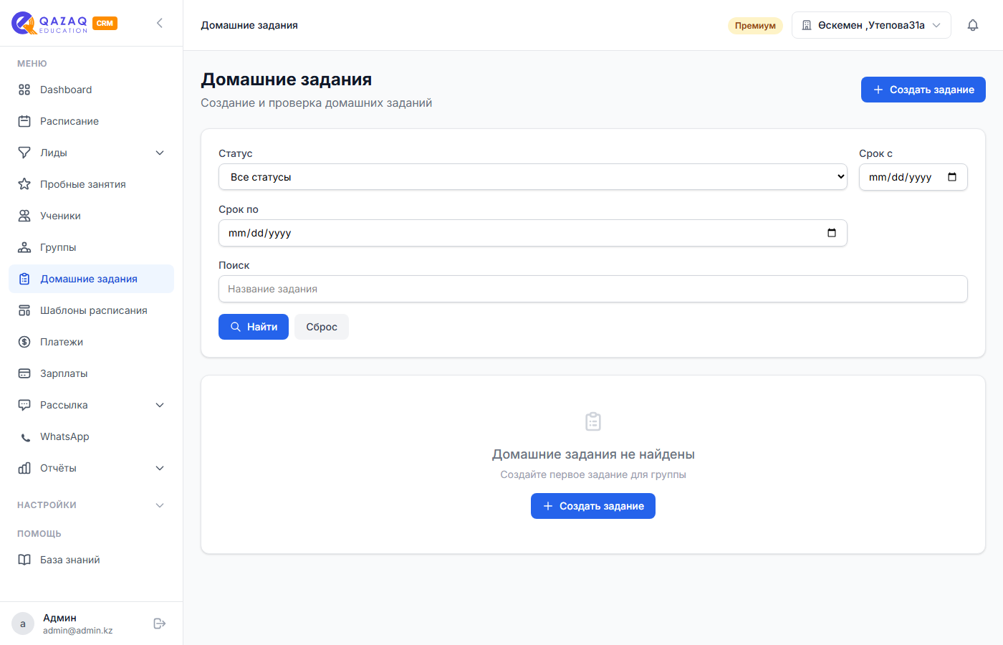The width and height of the screenshot is (1003, 645).
Task: Click the Отчёты bar chart icon
Action: [x=24, y=468]
